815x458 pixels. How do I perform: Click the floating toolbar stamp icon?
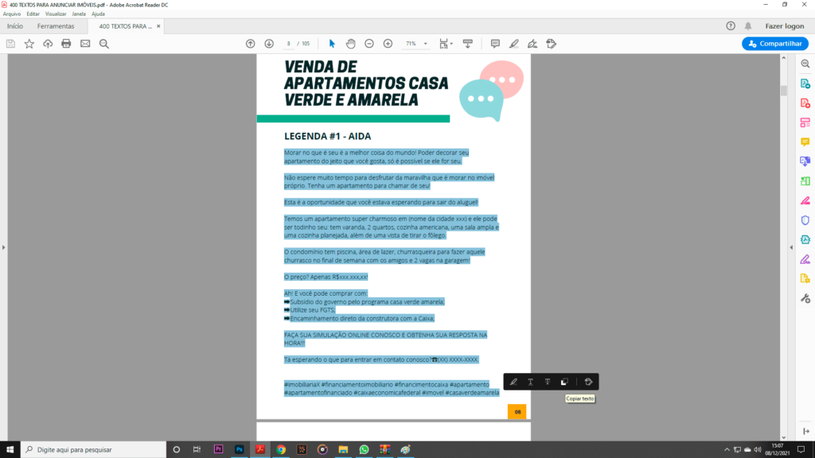(x=588, y=382)
